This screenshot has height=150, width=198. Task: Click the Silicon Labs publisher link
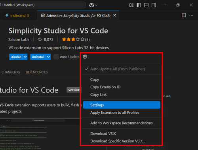tap(19, 39)
